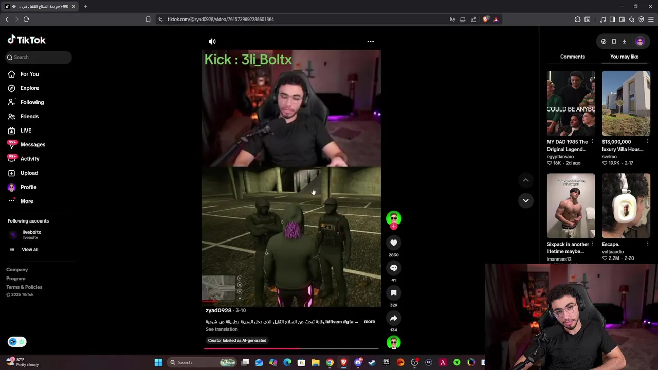Open the profile avatar in top right
This screenshot has width=658, height=370.
[x=639, y=42]
